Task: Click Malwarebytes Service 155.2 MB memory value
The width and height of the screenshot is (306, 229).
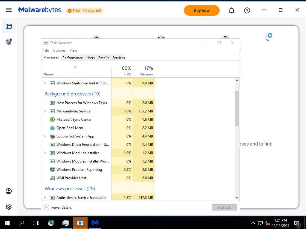Action: (146, 111)
